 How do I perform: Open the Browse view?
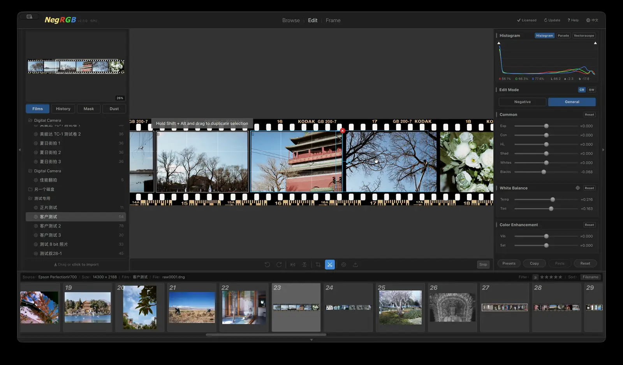point(291,21)
